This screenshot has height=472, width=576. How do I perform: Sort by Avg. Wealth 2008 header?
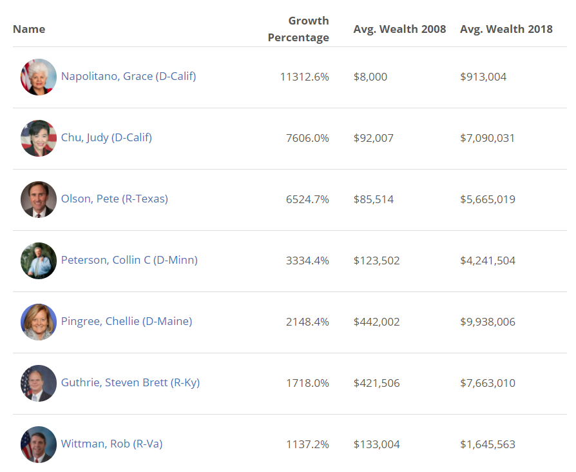(x=399, y=29)
